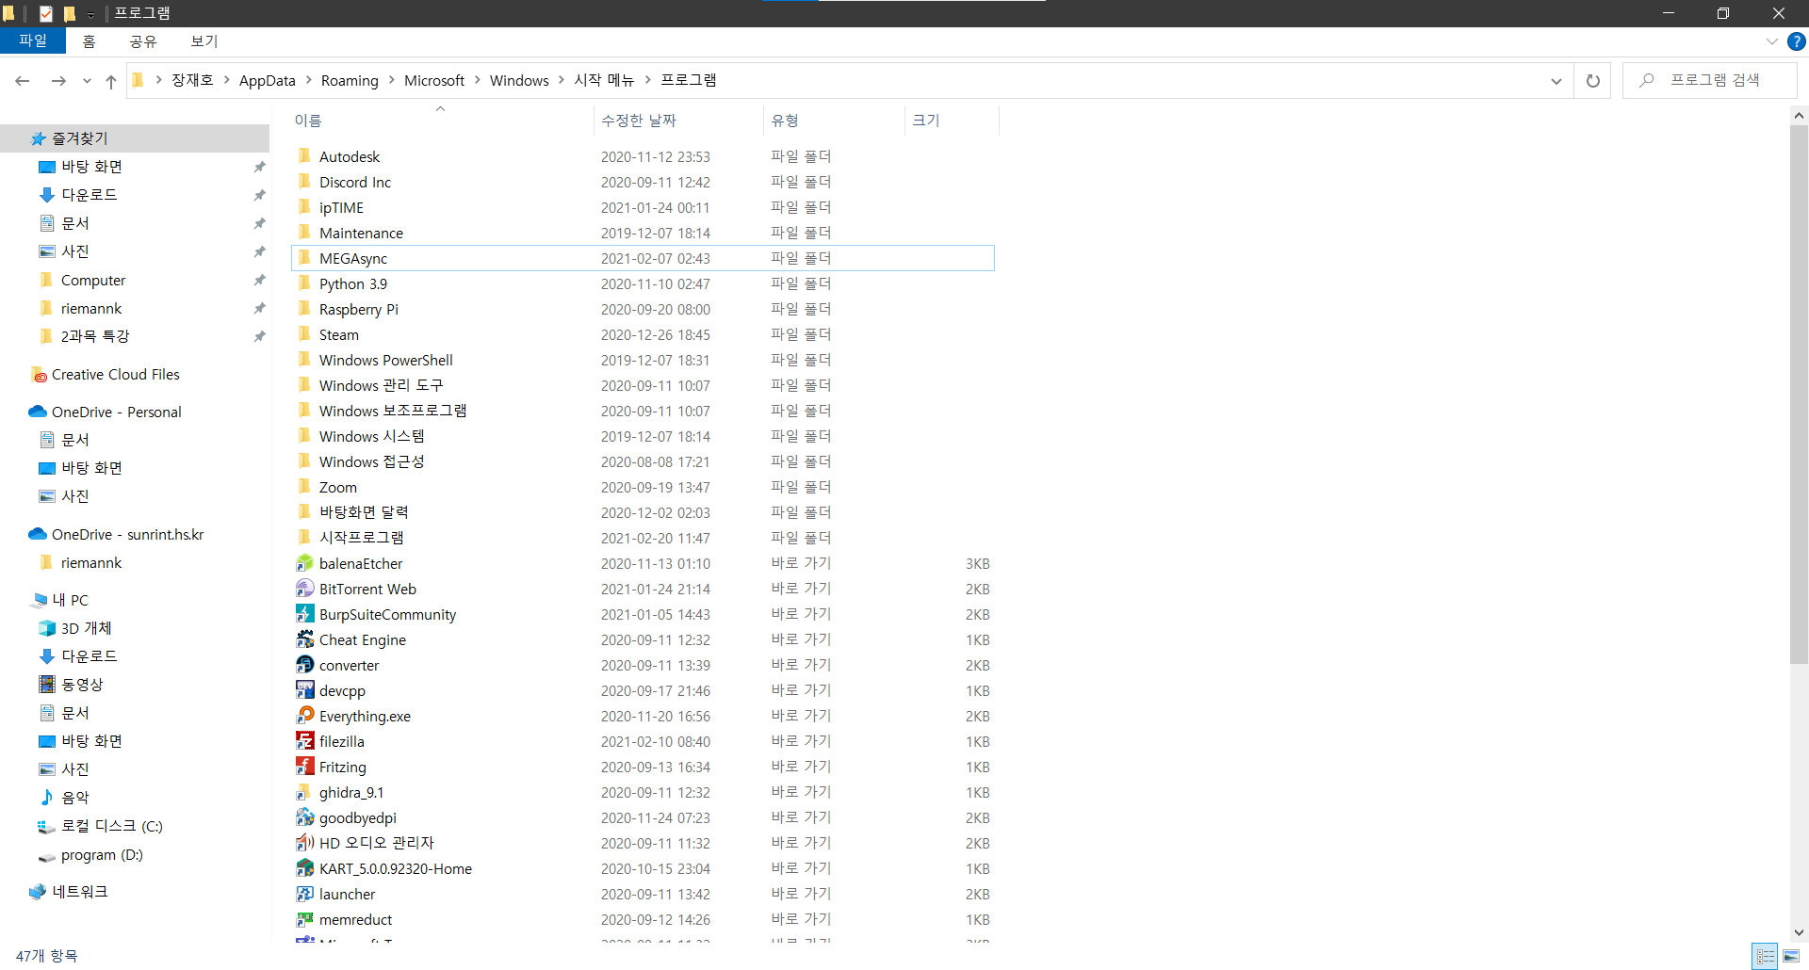Select the ghidra_9.1 shortcut icon
This screenshot has width=1809, height=970.
tap(304, 792)
